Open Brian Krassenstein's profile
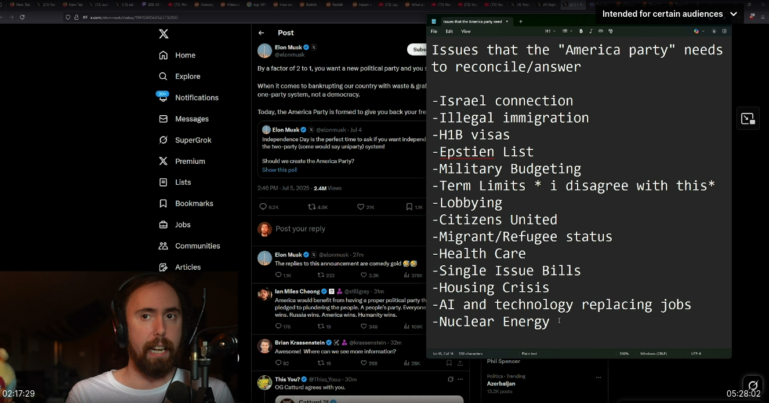769x403 pixels. (299, 342)
